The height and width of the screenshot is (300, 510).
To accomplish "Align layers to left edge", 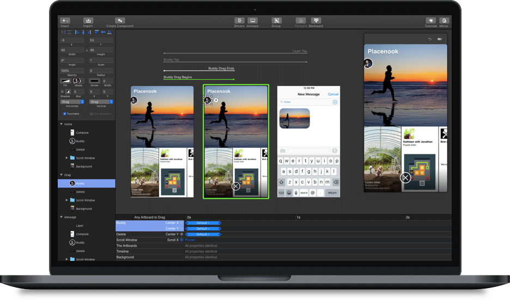I will (x=77, y=32).
